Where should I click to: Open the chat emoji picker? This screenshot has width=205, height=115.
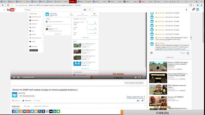click(152, 53)
